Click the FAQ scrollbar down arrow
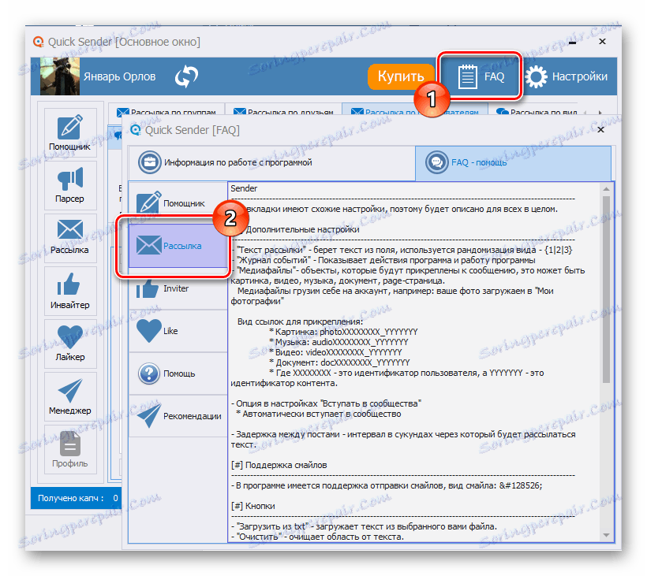The height and width of the screenshot is (576, 647). (x=606, y=535)
